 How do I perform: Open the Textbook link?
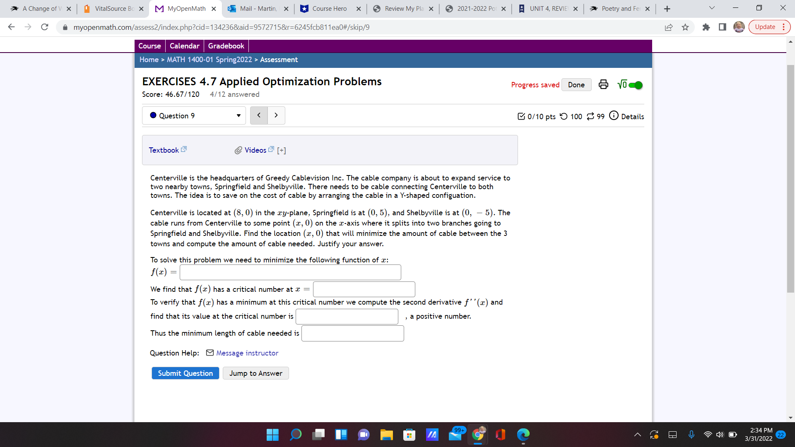pyautogui.click(x=164, y=150)
